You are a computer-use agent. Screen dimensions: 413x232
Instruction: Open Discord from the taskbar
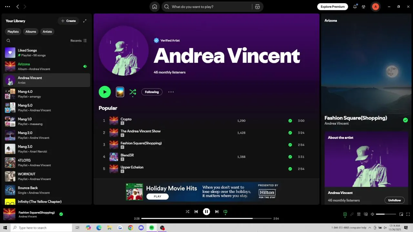tap(141, 228)
